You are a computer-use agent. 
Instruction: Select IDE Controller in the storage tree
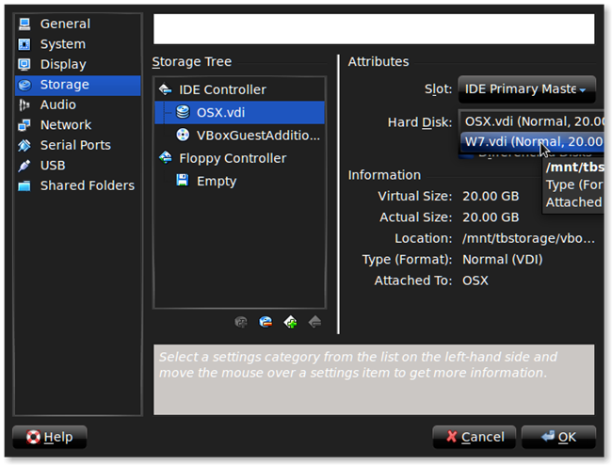pos(240,89)
